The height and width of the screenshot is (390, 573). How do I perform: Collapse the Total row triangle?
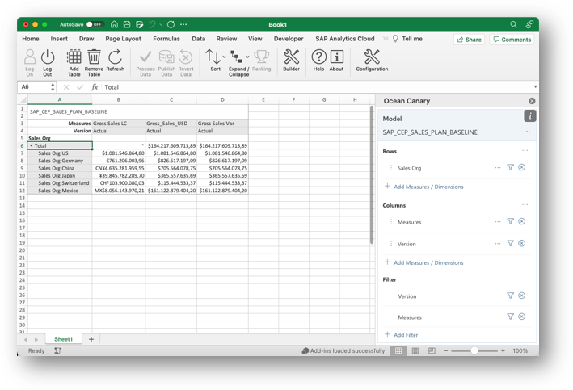31,145
